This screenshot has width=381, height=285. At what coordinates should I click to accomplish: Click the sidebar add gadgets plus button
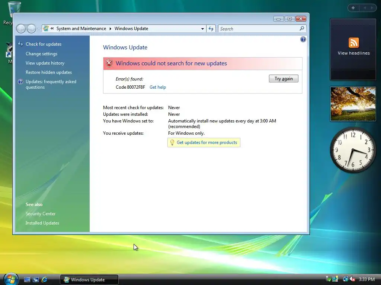click(x=353, y=8)
